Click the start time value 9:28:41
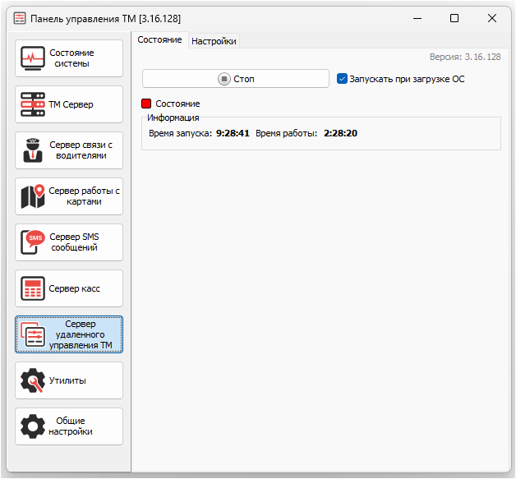Image resolution: width=516 pixels, height=479 pixels. pyautogui.click(x=233, y=133)
